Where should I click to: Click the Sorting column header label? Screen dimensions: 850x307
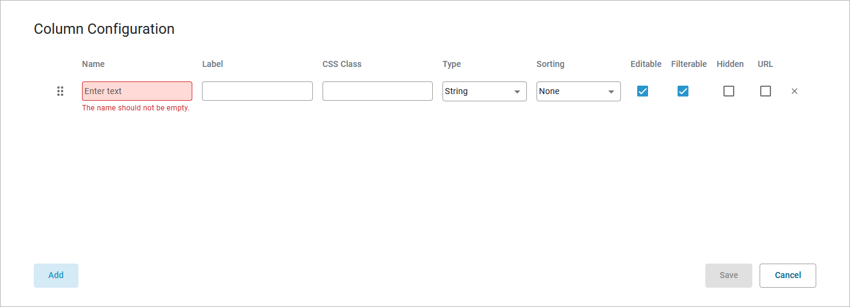tap(550, 64)
